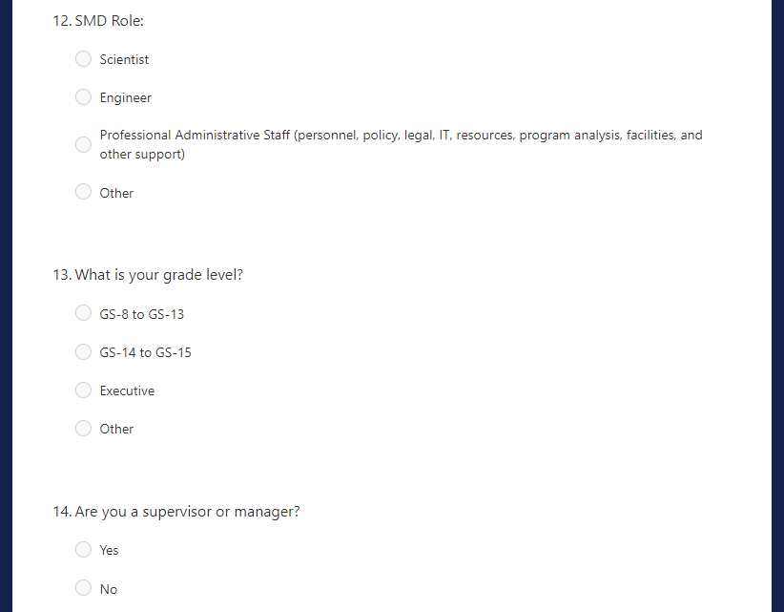
Task: Select No radio for supervisor question
Action: [x=84, y=588]
